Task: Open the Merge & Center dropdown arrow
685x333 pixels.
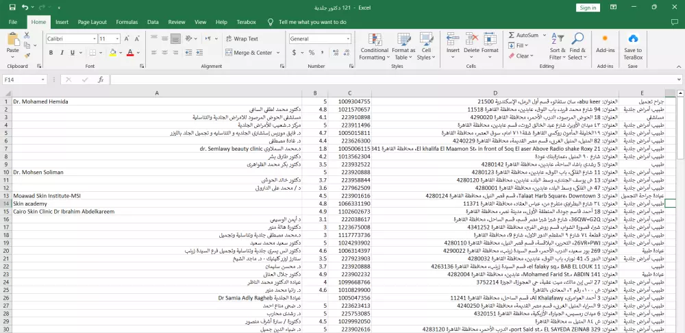Action: point(277,53)
